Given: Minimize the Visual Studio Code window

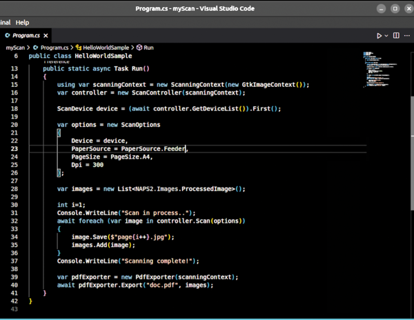Looking at the screenshot, I should coord(382,9).
